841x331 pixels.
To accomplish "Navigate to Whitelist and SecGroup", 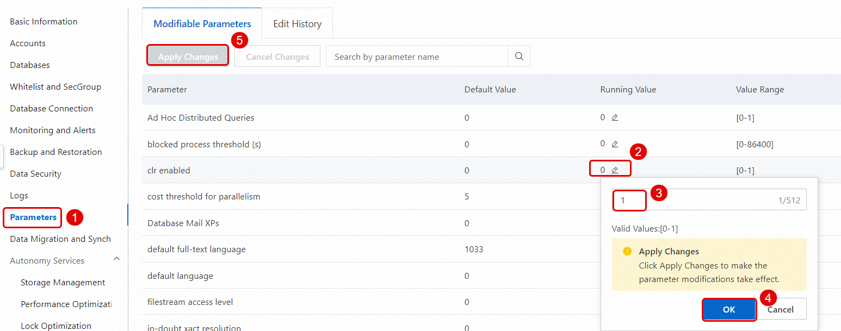I will tap(55, 87).
